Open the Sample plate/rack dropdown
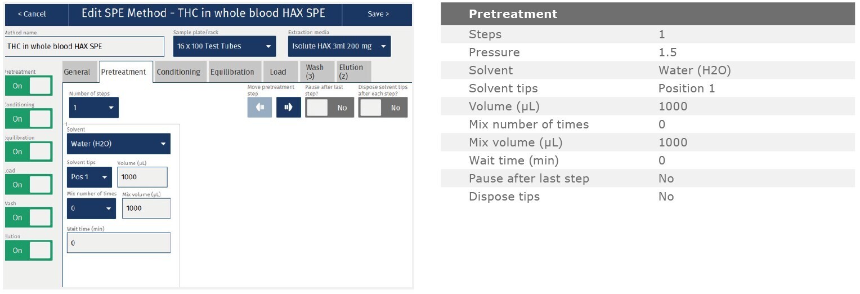This screenshot has height=294, width=860. pos(224,46)
